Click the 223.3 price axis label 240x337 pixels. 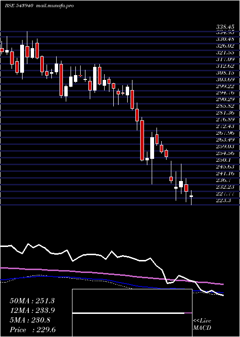click(x=224, y=200)
